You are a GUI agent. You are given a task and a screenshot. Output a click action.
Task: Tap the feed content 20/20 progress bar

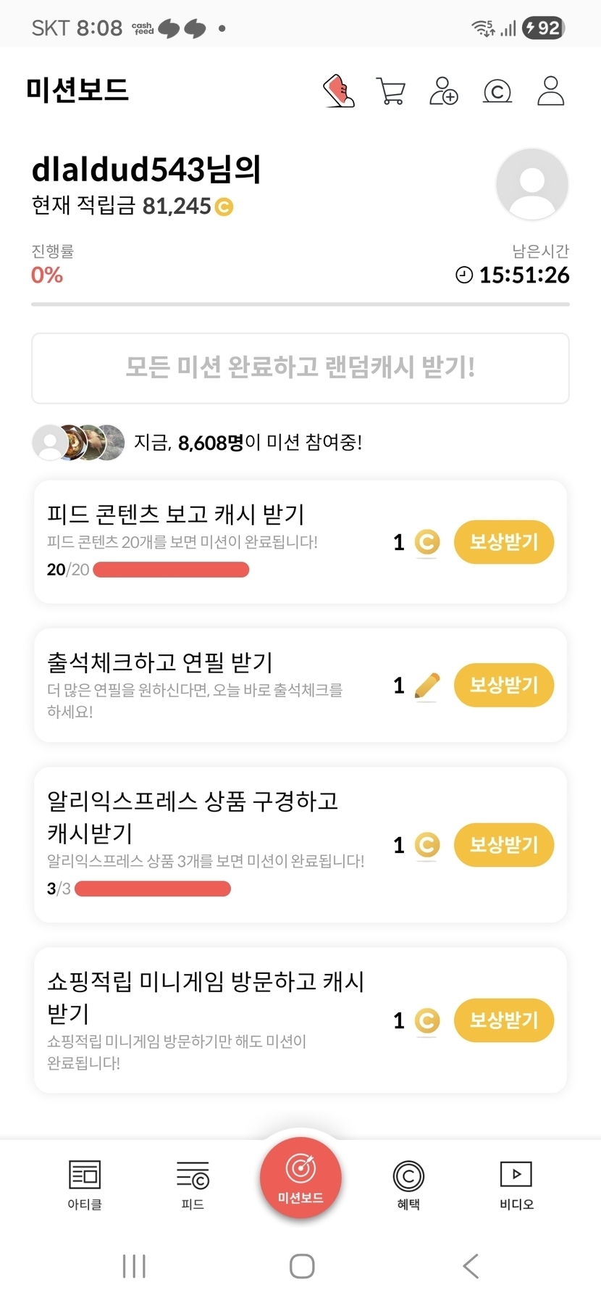[171, 570]
